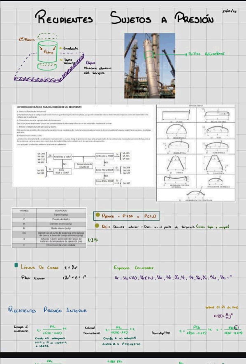Click the 'Lámina de Cobre' orange heading

coord(39,267)
